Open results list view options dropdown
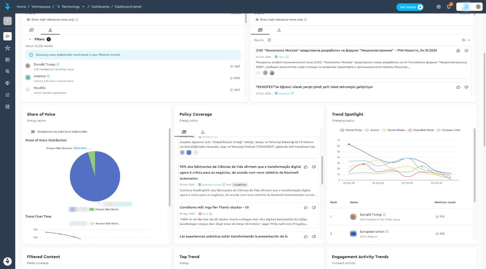The image size is (486, 269). pos(465,40)
